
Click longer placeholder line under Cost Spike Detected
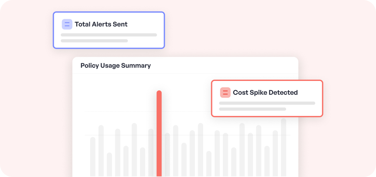267,103
